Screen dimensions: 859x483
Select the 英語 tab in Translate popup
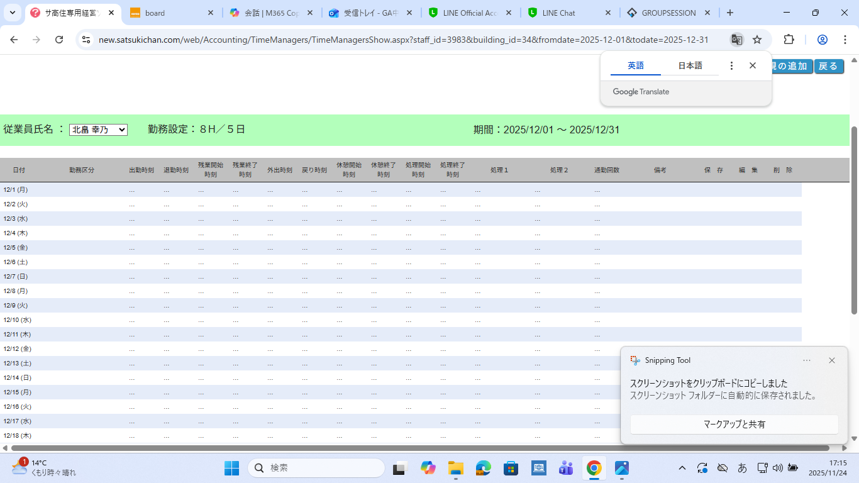tap(636, 65)
